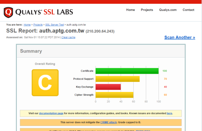Click the 'SSL Report: auth.aptg.com.tw' heading
This screenshot has height=131, width=202.
45,31
